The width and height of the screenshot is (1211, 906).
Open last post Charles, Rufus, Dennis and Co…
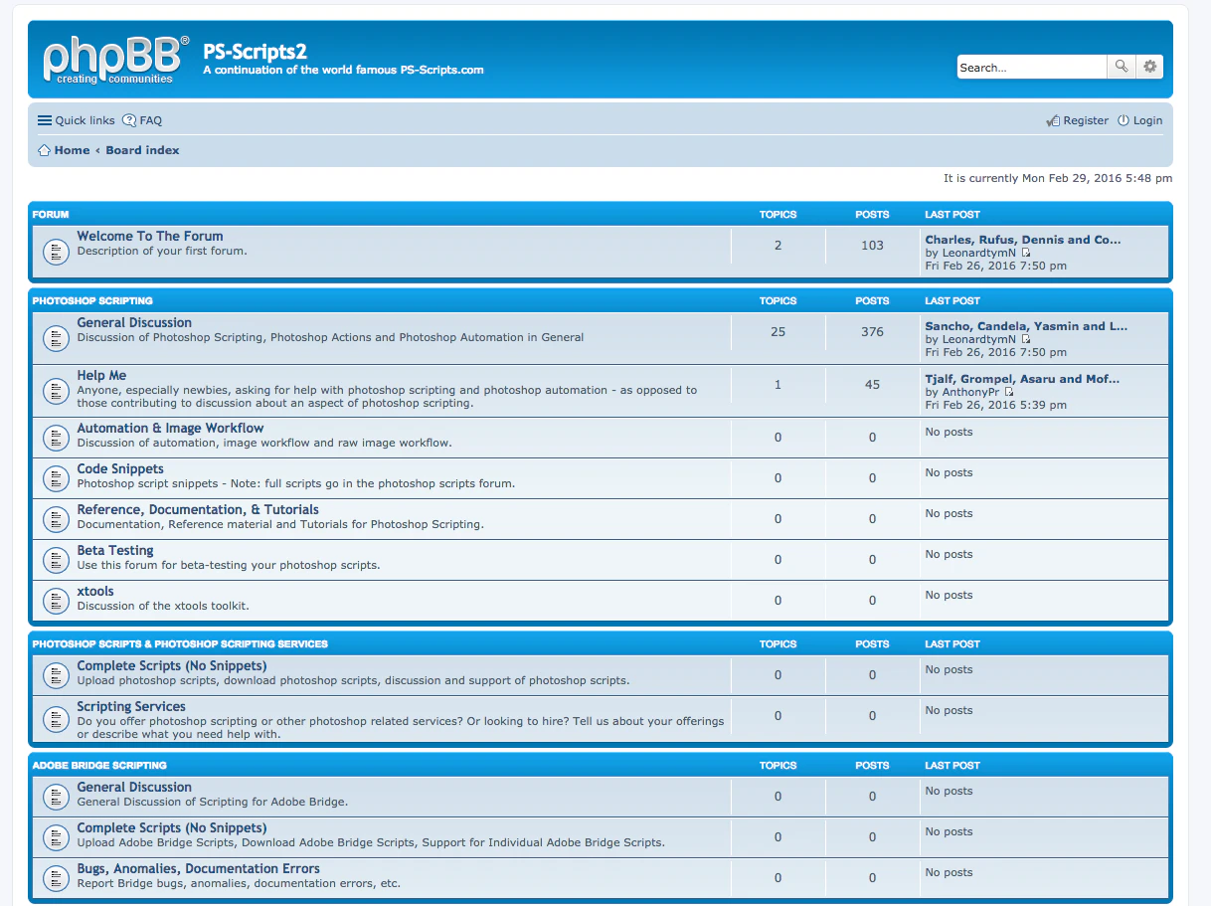pyautogui.click(x=1023, y=240)
